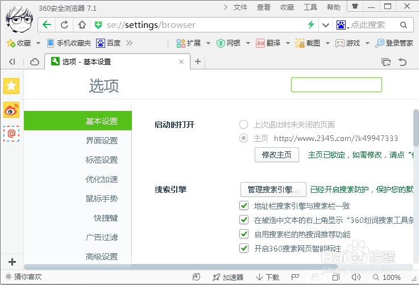The height and width of the screenshot is (285, 419).
Task: Open 界面设置 settings section
Action: click(102, 141)
